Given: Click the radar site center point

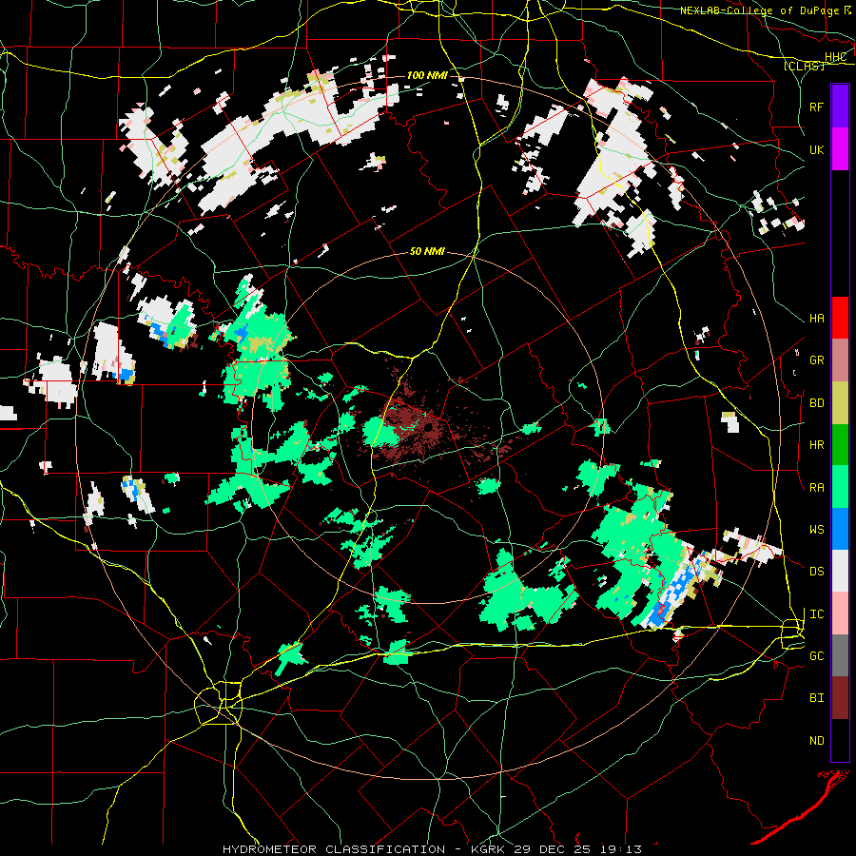Looking at the screenshot, I should click(x=429, y=427).
